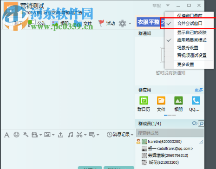Screen dimensions: 216x169
Task: Open franklin's avatar in member list
Action: [x=144, y=142]
